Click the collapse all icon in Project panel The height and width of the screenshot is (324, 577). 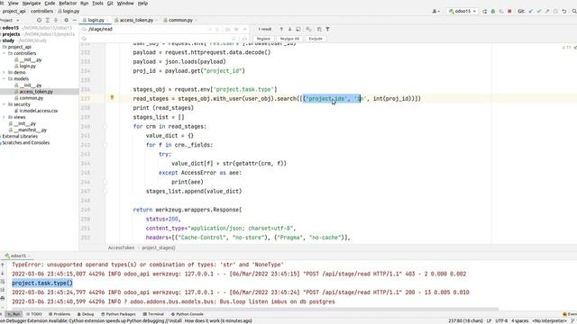point(56,20)
